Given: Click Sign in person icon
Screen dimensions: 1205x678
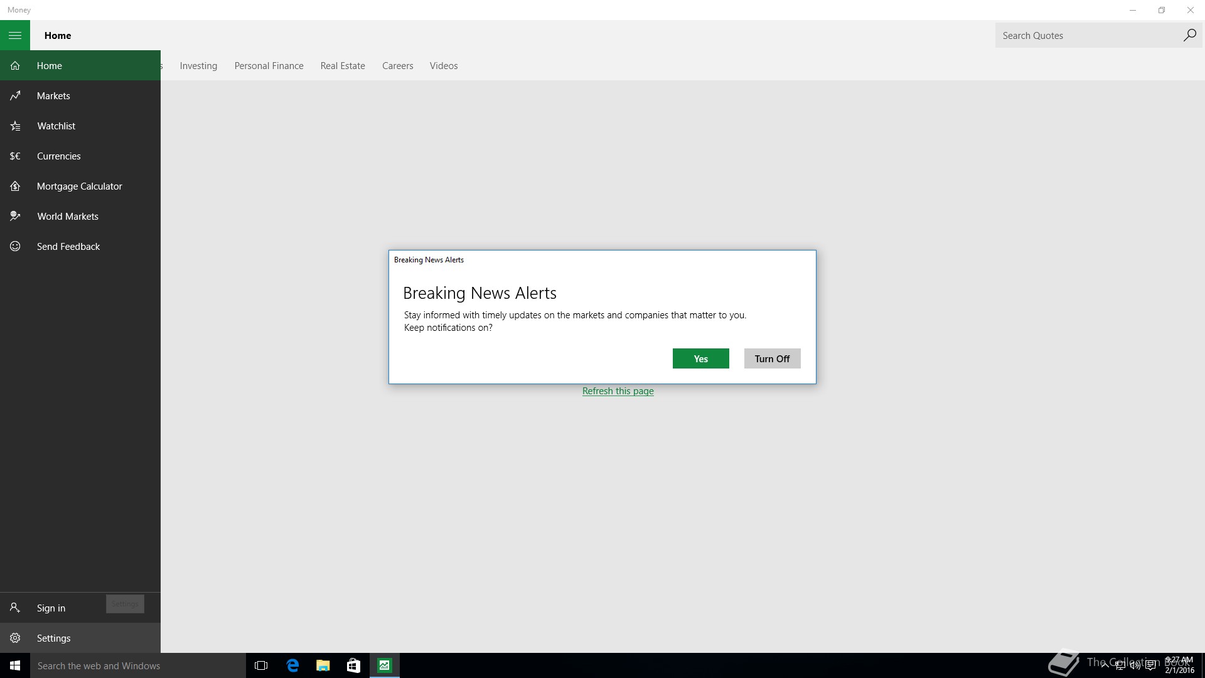Looking at the screenshot, I should 16,608.
